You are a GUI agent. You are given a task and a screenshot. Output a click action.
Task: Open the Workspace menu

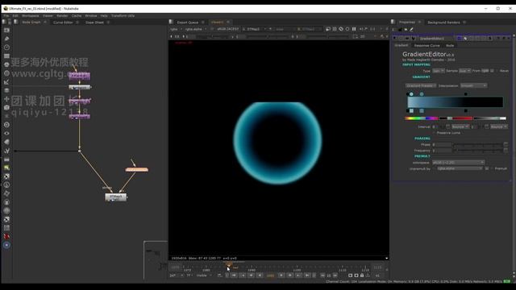(31, 15)
